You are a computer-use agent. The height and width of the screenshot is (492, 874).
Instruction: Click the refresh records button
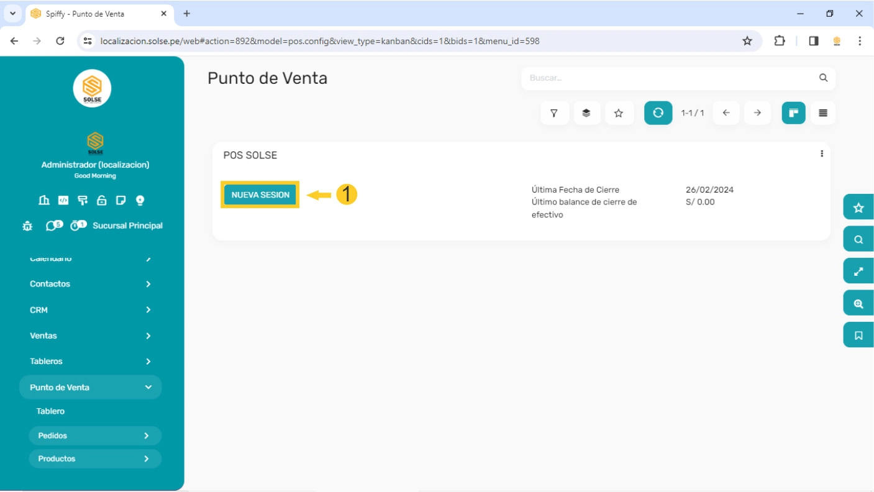(658, 113)
